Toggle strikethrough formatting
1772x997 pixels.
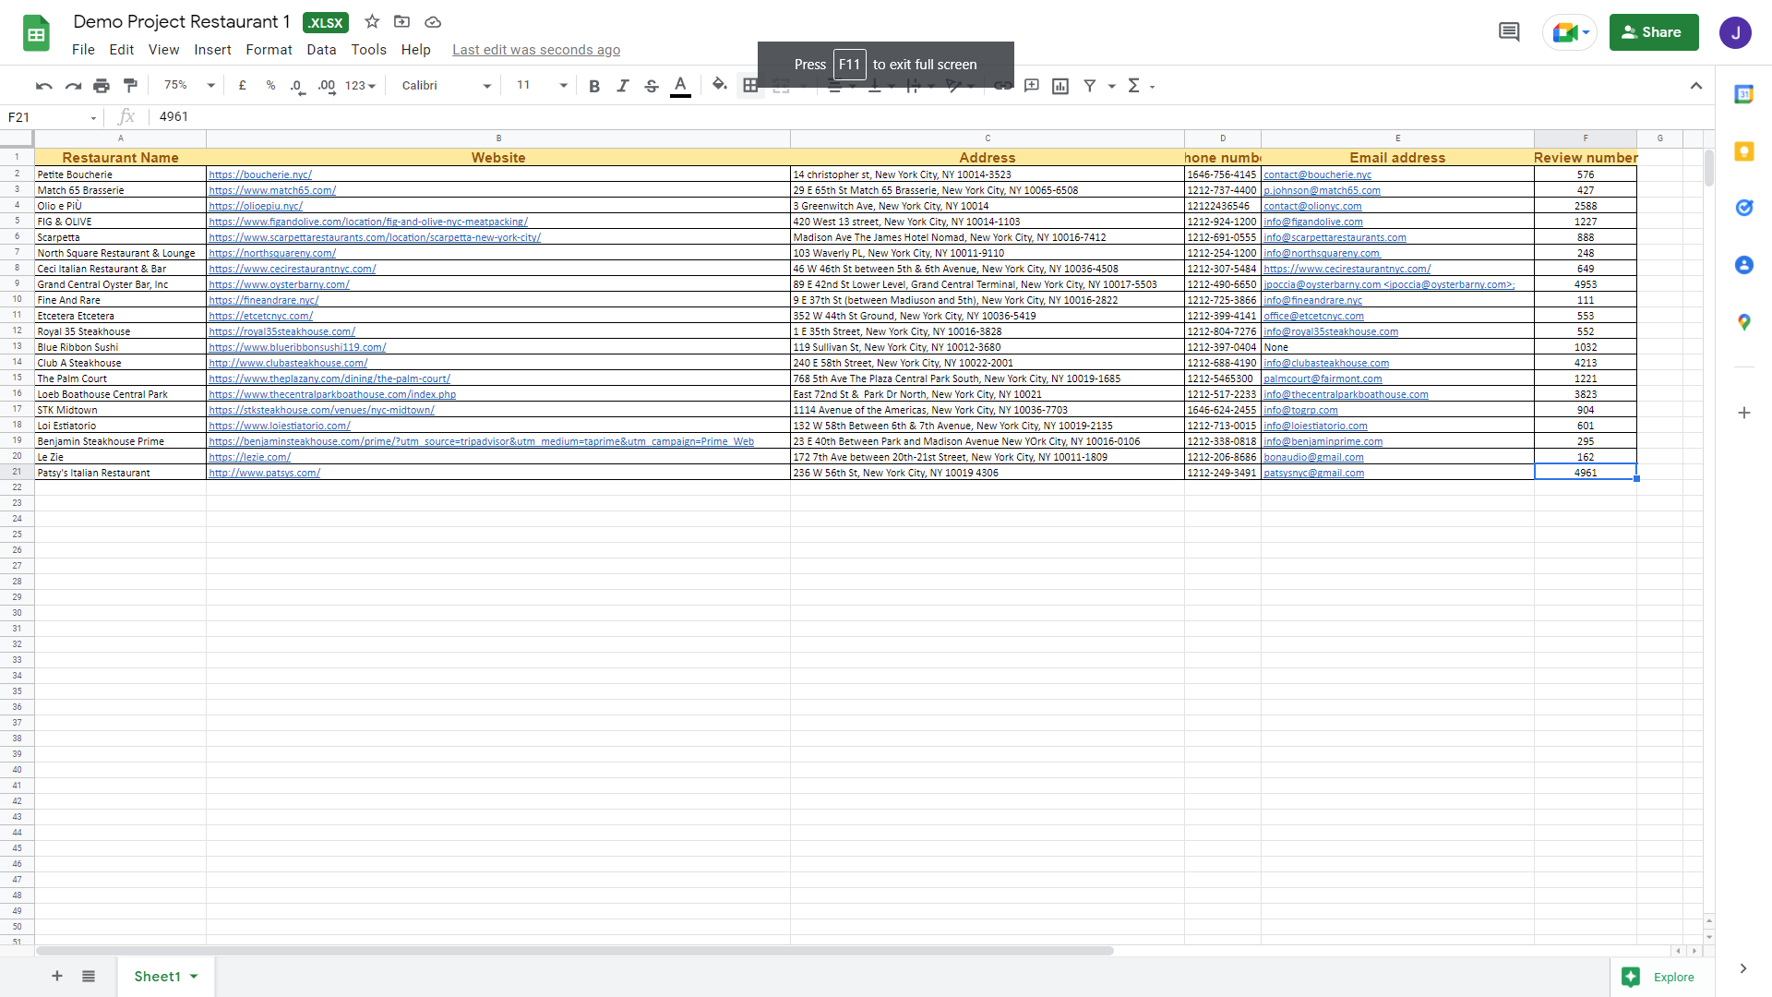pyautogui.click(x=652, y=86)
